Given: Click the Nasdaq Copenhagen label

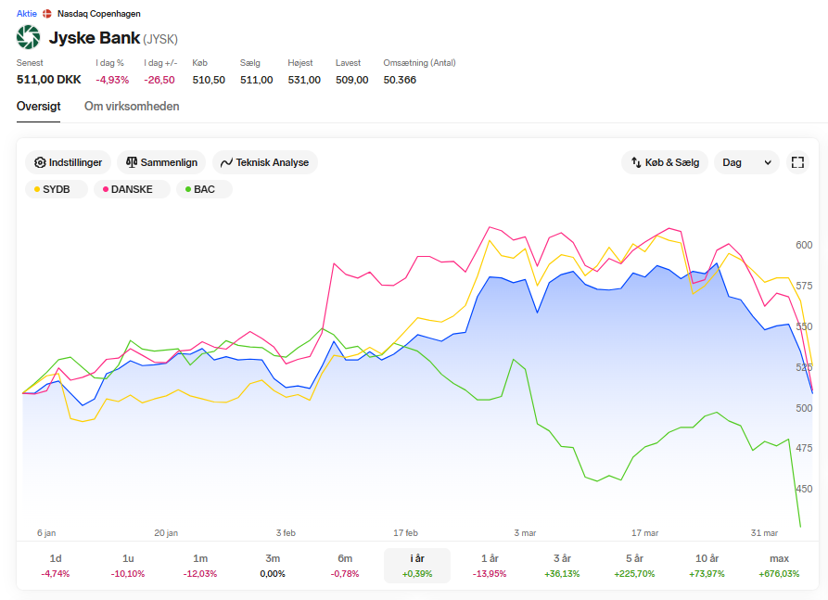Looking at the screenshot, I should 98,14.
